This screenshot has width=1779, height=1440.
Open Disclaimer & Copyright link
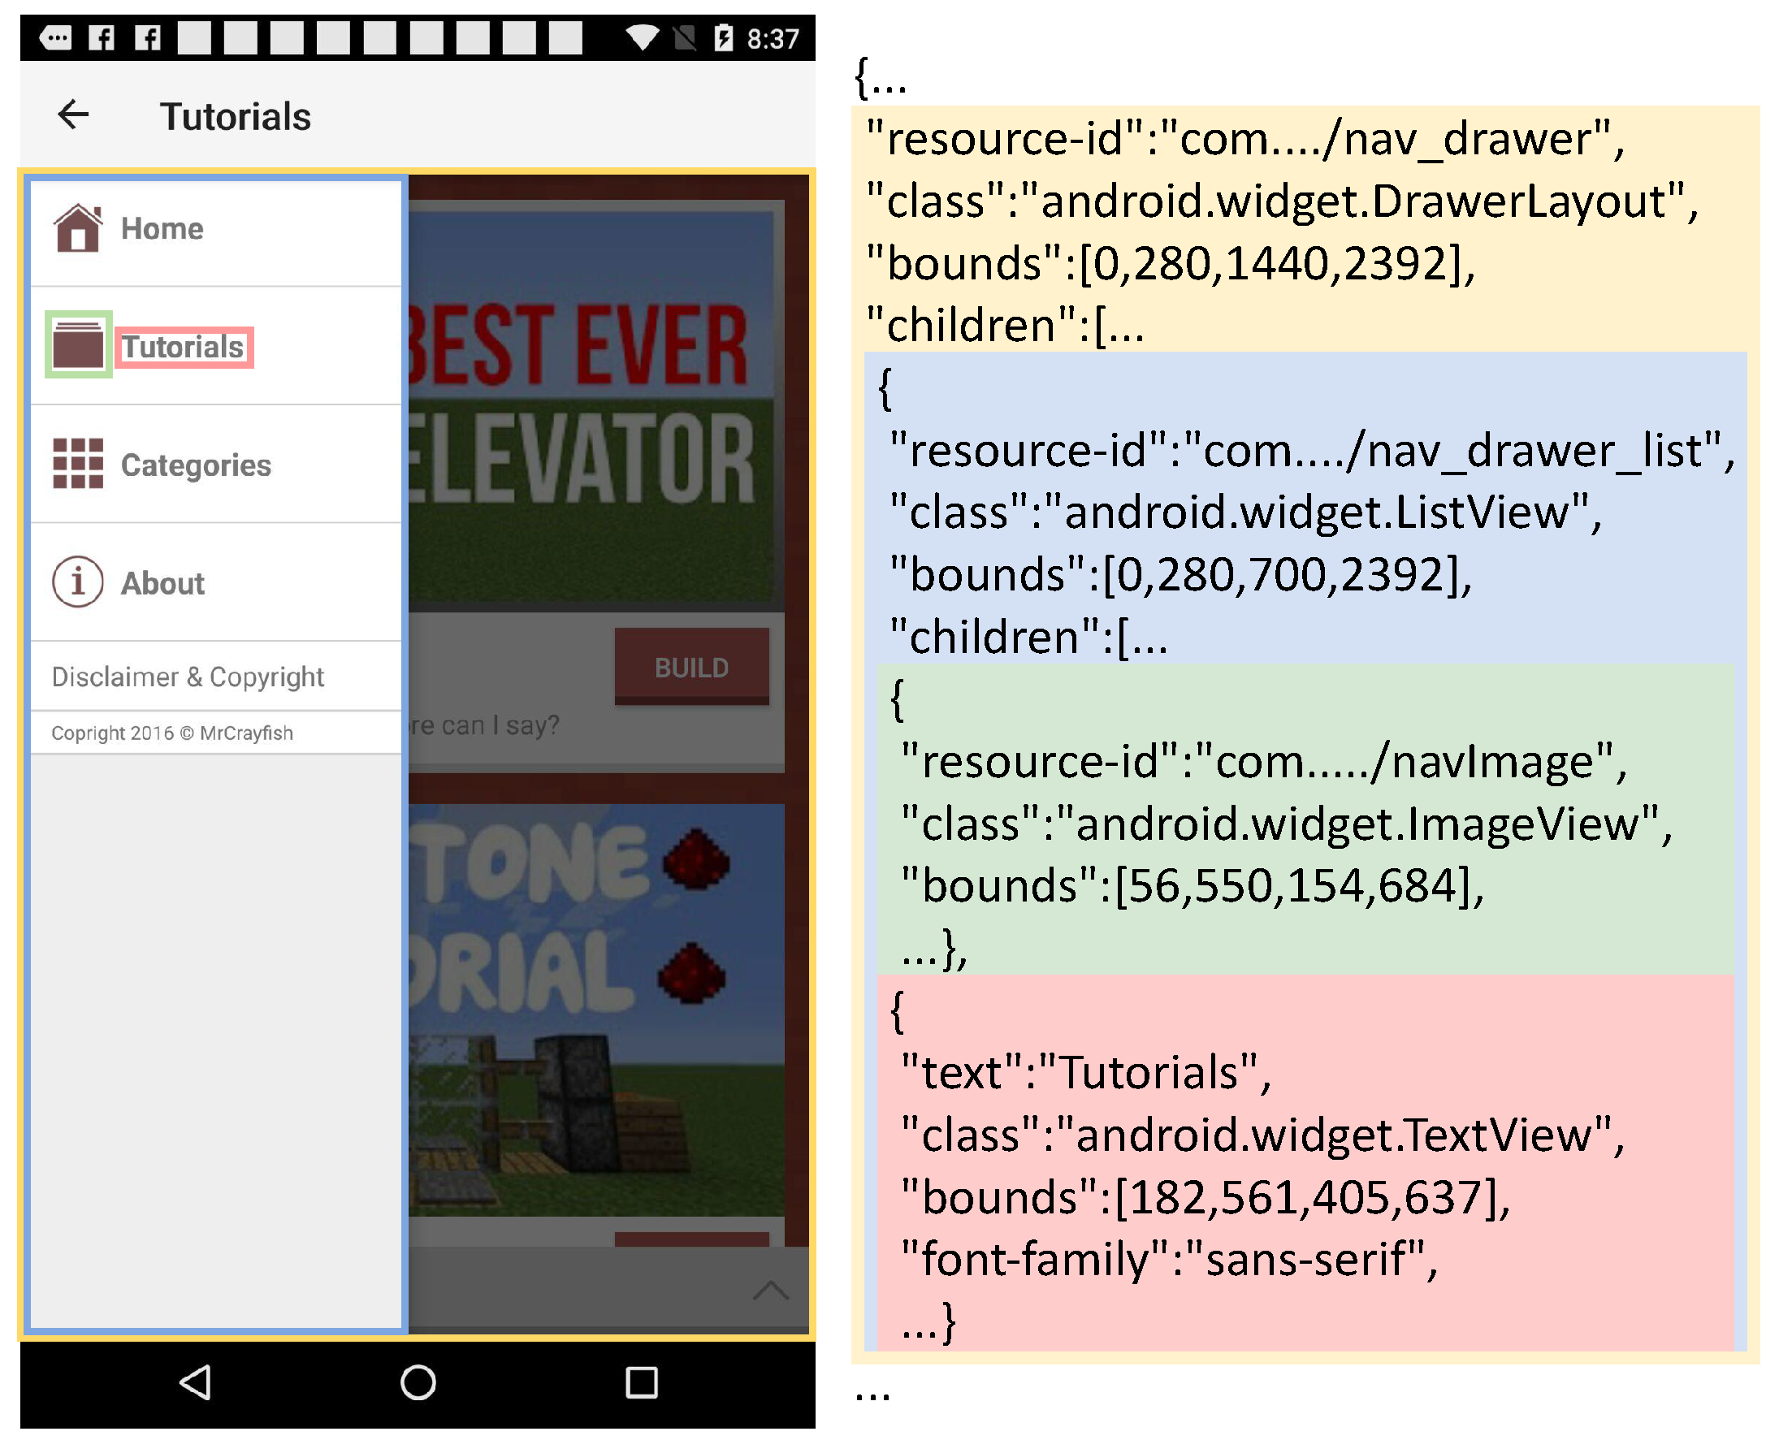tap(188, 677)
